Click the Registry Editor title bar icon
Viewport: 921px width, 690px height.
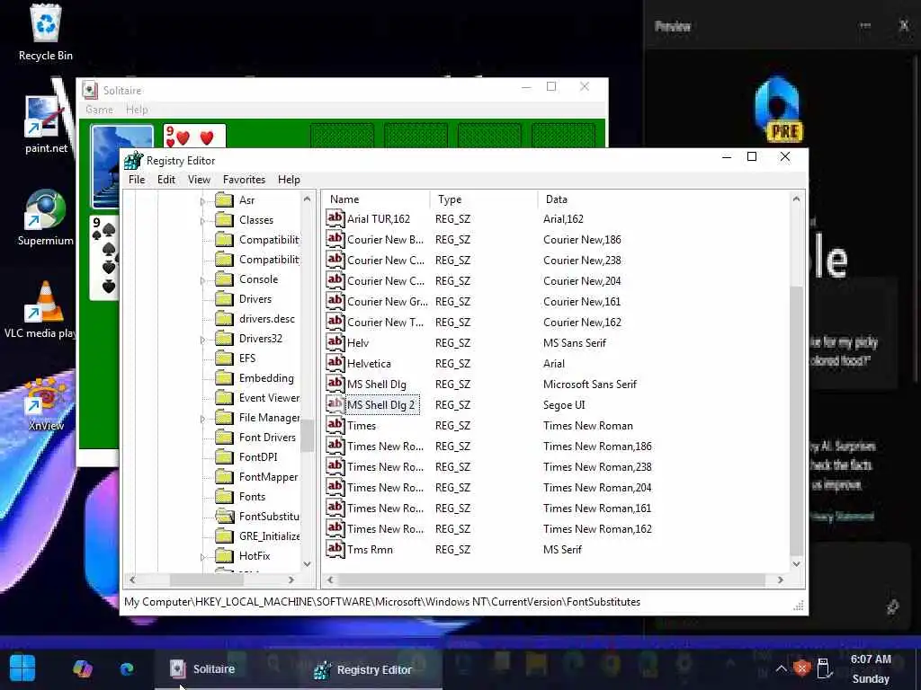pos(134,160)
